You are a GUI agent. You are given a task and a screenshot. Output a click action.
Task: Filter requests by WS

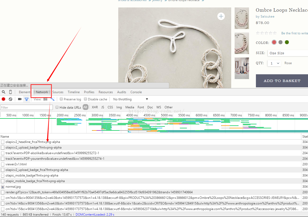(x=159, y=107)
